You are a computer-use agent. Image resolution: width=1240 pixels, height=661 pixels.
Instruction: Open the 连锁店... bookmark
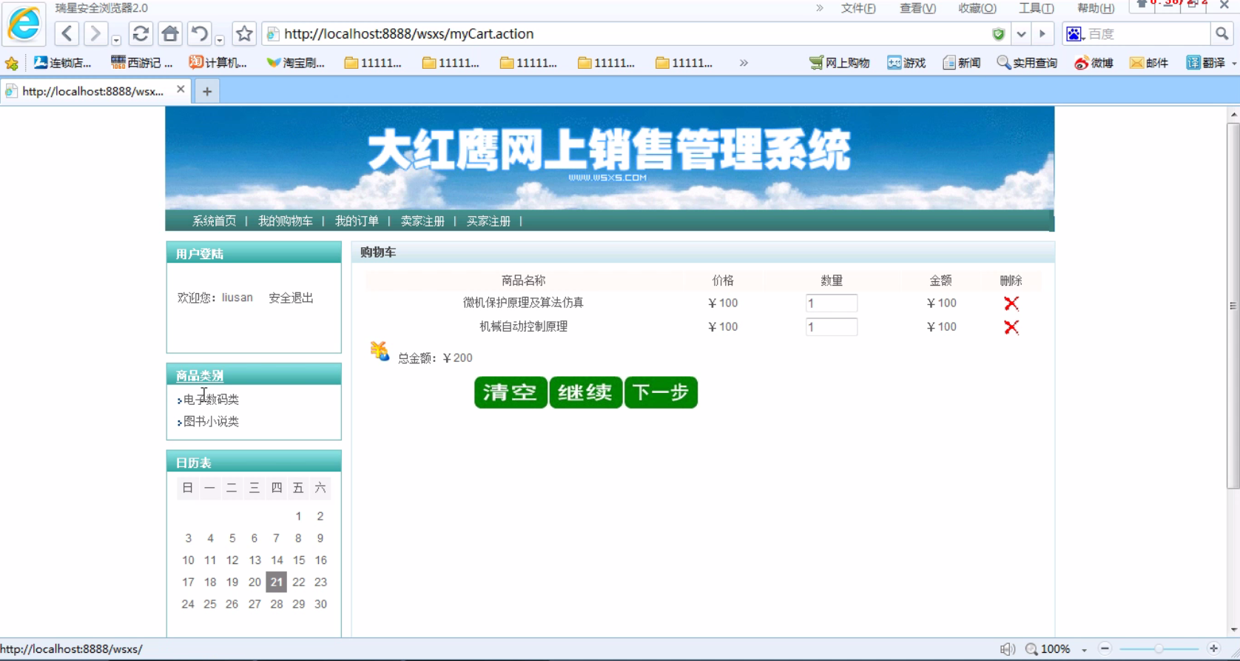click(63, 63)
